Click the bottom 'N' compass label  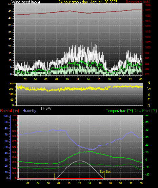click(x=149, y=105)
